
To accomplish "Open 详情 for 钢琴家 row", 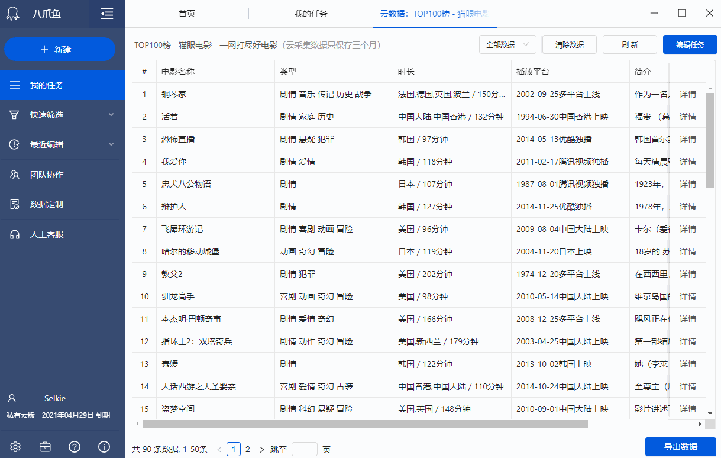I will 688,94.
